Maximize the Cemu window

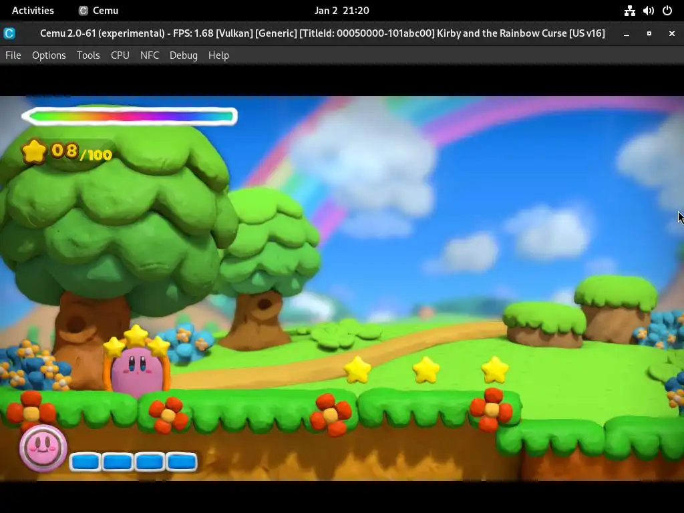(649, 33)
